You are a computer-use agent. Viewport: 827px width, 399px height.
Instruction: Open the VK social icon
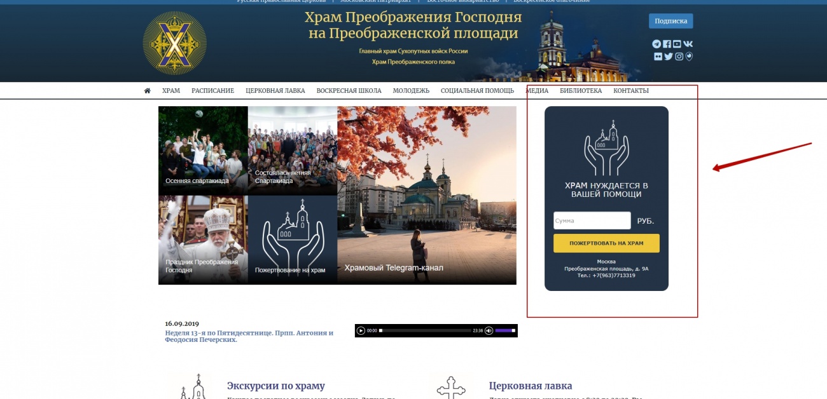[x=688, y=44]
